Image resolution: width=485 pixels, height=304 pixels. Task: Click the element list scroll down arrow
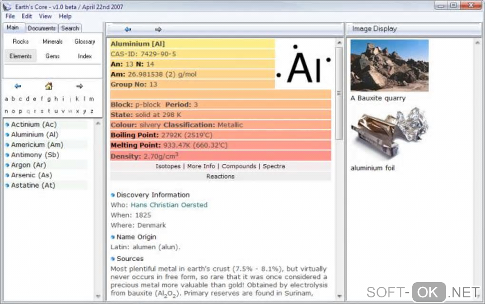pos(98,296)
